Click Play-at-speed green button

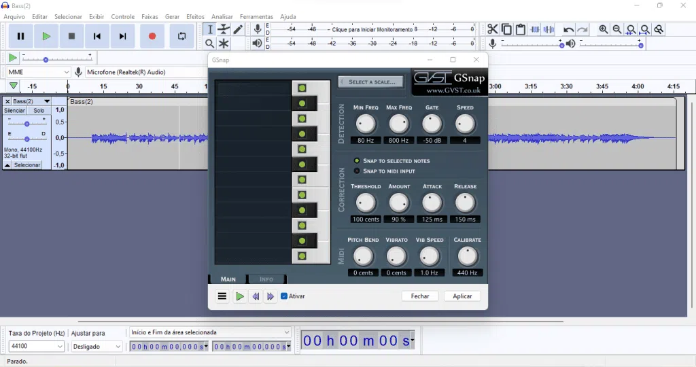(13, 58)
